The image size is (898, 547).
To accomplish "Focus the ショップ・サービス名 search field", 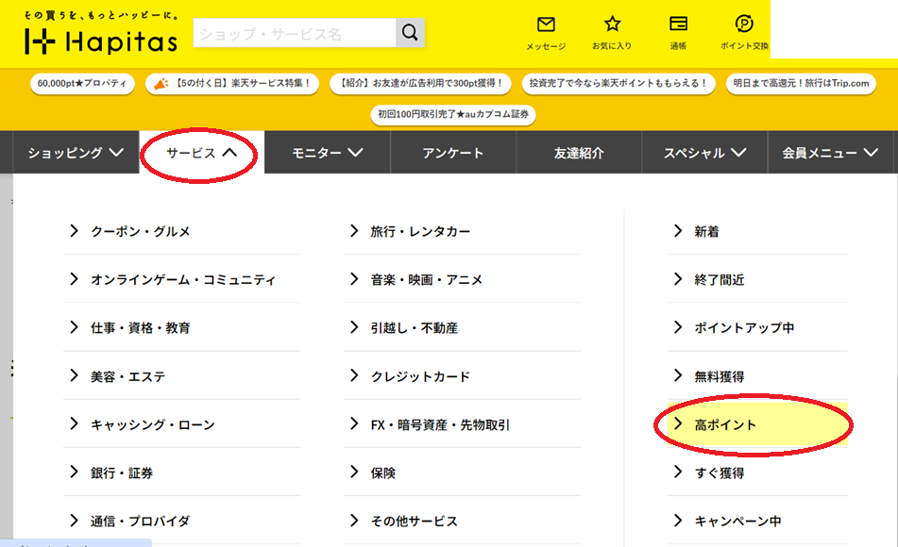I will coord(293,34).
